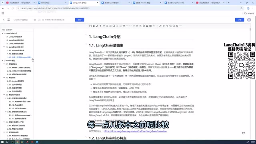This screenshot has height=144, width=256.
Task: Insert a bulleted list
Action: [x=107, y=26]
